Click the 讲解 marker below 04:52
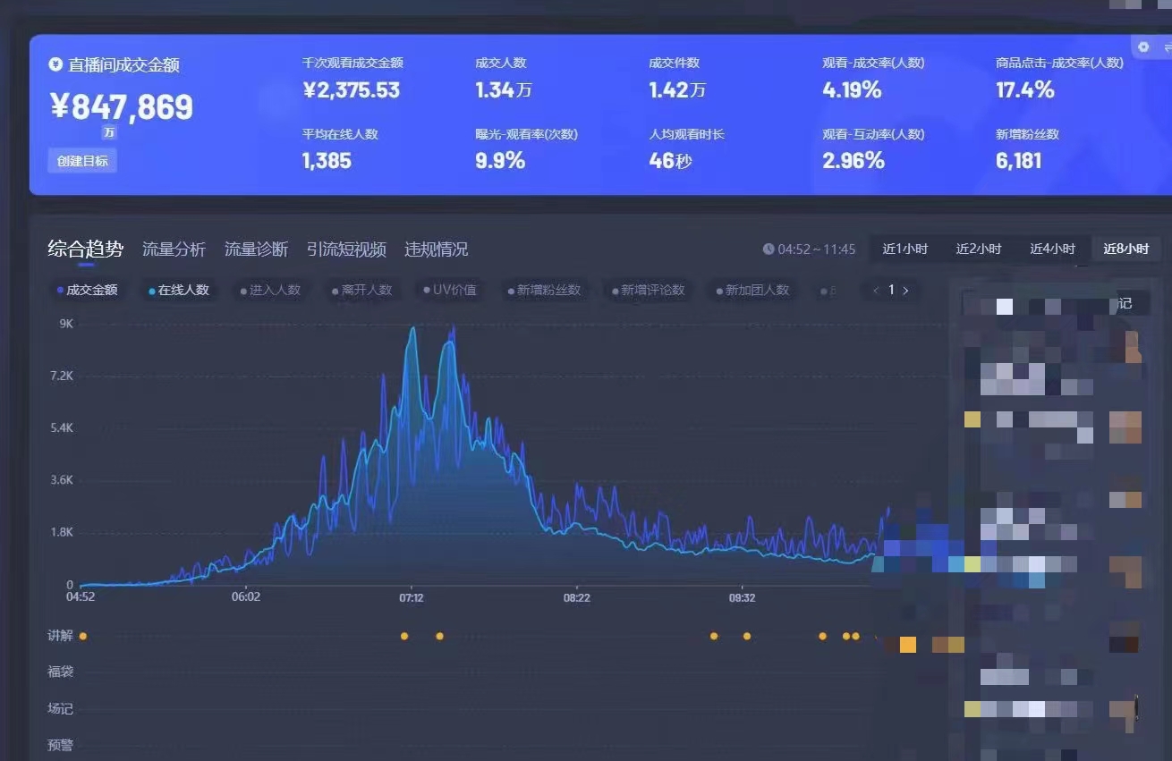This screenshot has width=1172, height=761. click(x=82, y=636)
